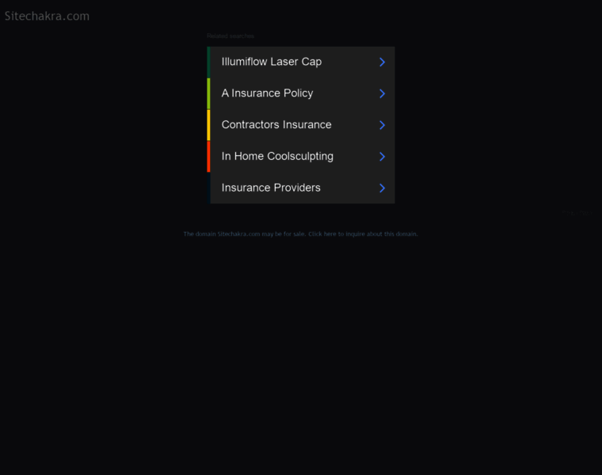Image resolution: width=602 pixels, height=475 pixels.
Task: Open In Home Coolsculpting search result
Action: pos(277,156)
